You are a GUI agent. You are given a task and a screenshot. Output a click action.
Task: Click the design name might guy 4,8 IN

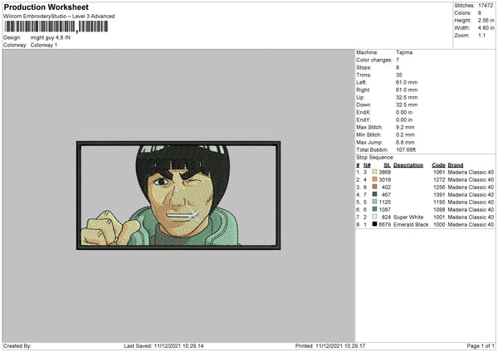[x=50, y=37]
